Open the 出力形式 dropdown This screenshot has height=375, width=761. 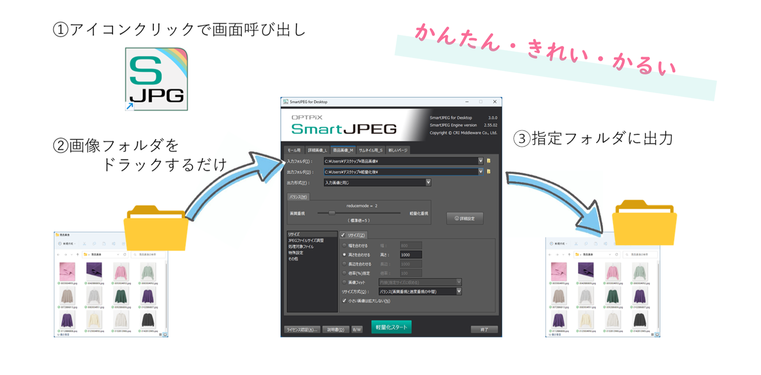[428, 182]
